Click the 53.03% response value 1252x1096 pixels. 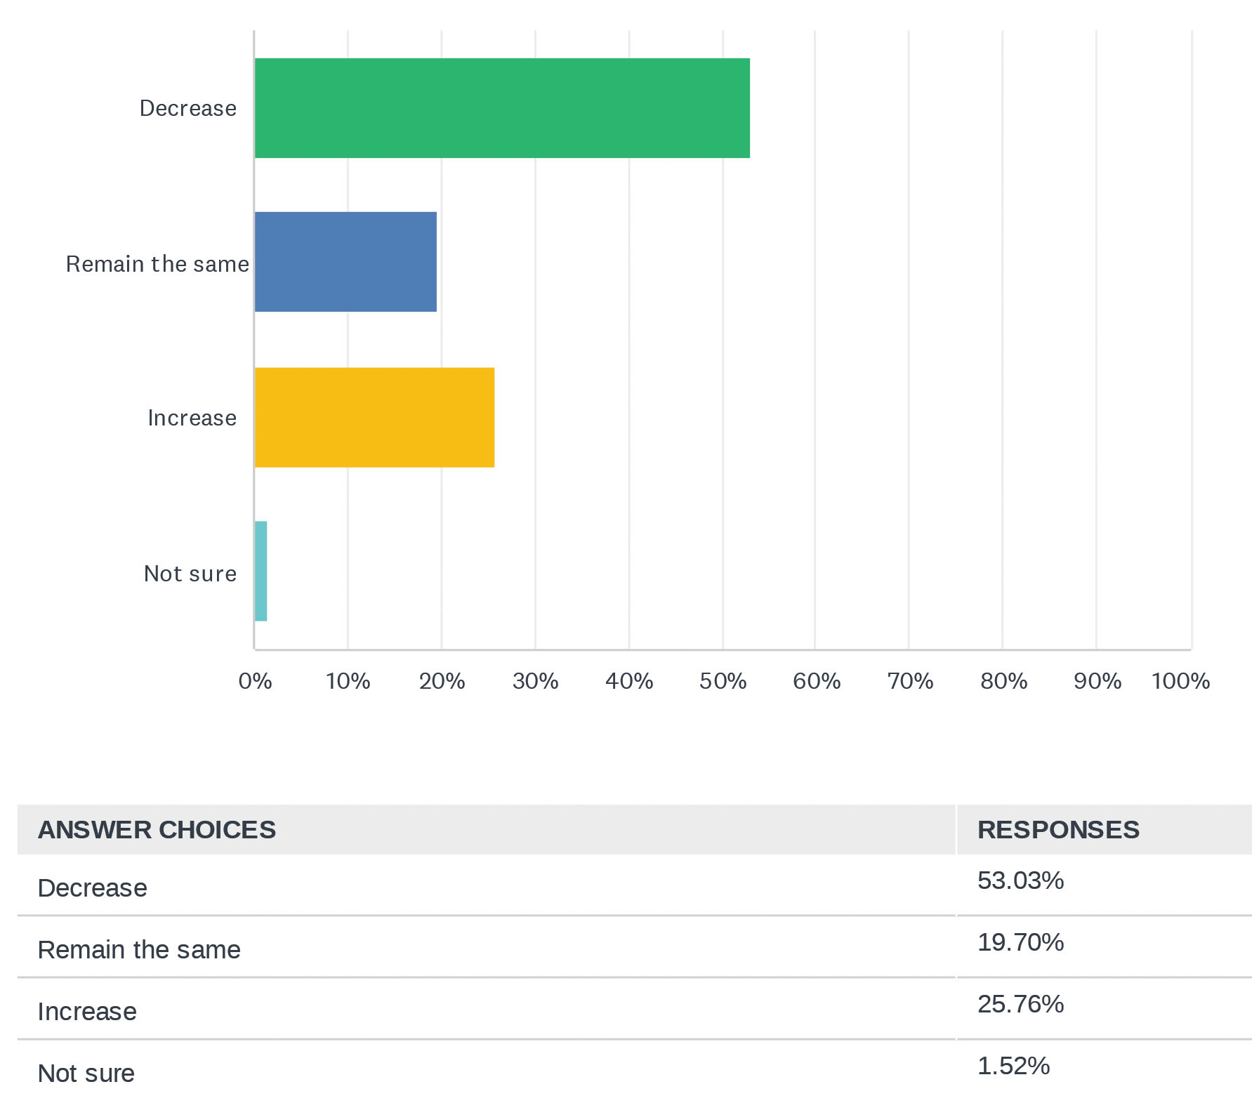point(1020,880)
